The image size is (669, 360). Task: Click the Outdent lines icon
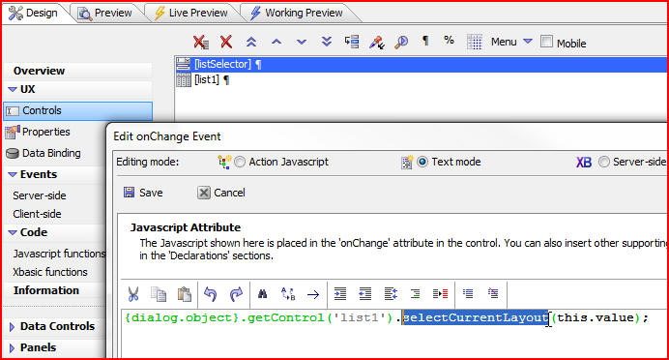[365, 294]
